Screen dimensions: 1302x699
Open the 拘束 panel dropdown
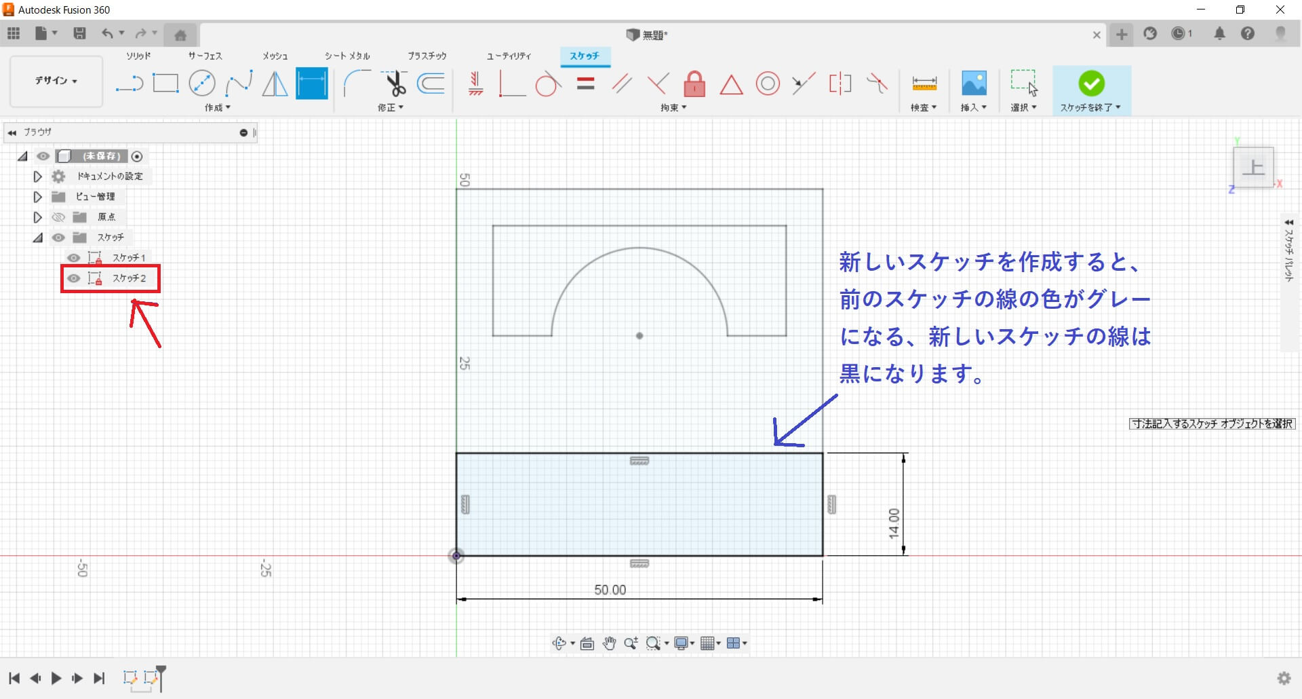pos(673,107)
